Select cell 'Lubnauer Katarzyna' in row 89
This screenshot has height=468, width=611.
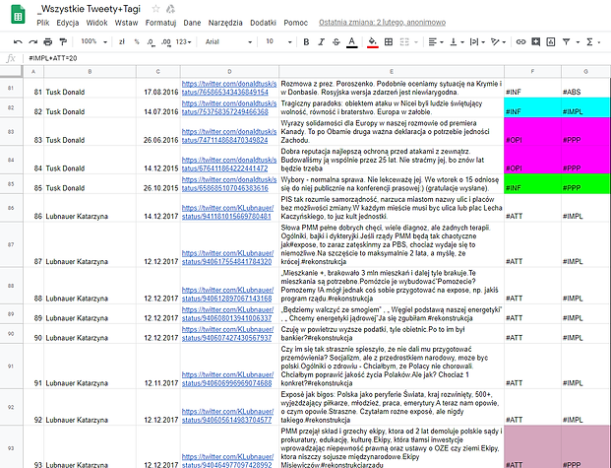click(x=90, y=314)
